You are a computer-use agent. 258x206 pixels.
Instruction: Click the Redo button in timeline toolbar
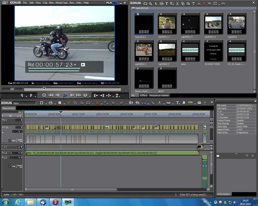(x=122, y=103)
